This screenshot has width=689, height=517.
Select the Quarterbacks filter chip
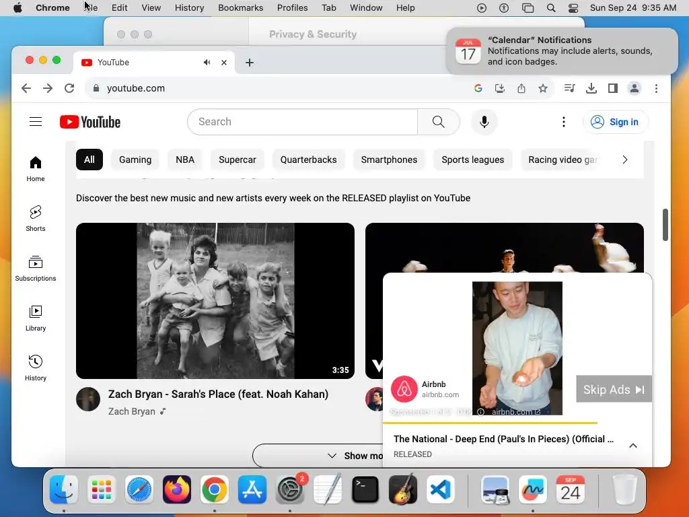(x=308, y=160)
